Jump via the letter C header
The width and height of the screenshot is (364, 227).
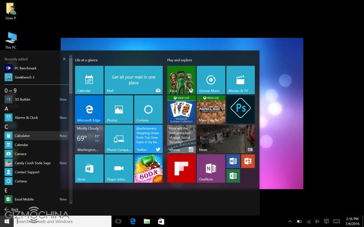tap(6, 127)
